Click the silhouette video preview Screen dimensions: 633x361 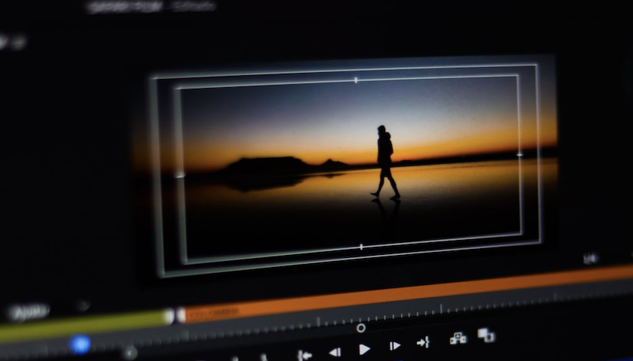[x=350, y=166]
